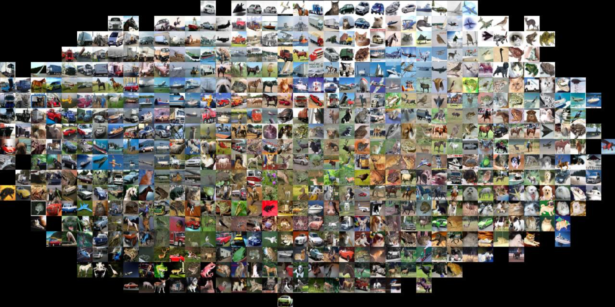Select the blue-bordered animal thumbnail
The width and height of the screenshot is (615, 307).
(x=39, y=100)
